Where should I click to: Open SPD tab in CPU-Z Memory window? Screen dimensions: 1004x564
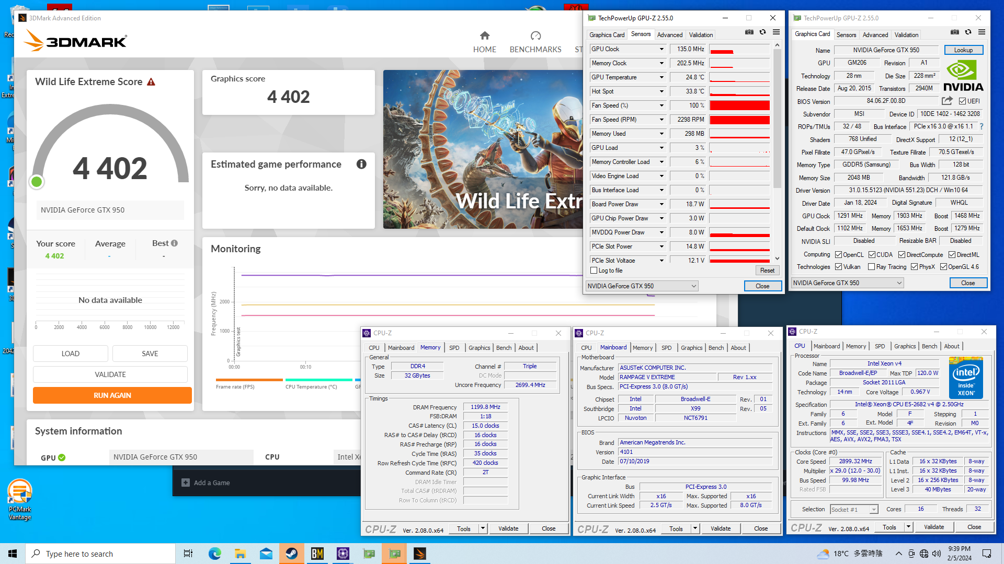point(454,348)
